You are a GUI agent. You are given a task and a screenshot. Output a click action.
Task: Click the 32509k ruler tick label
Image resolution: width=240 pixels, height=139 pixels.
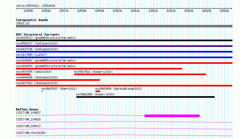point(100,11)
